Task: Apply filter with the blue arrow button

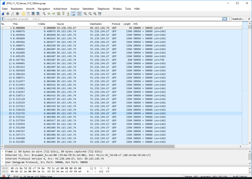Action: pos(225,19)
